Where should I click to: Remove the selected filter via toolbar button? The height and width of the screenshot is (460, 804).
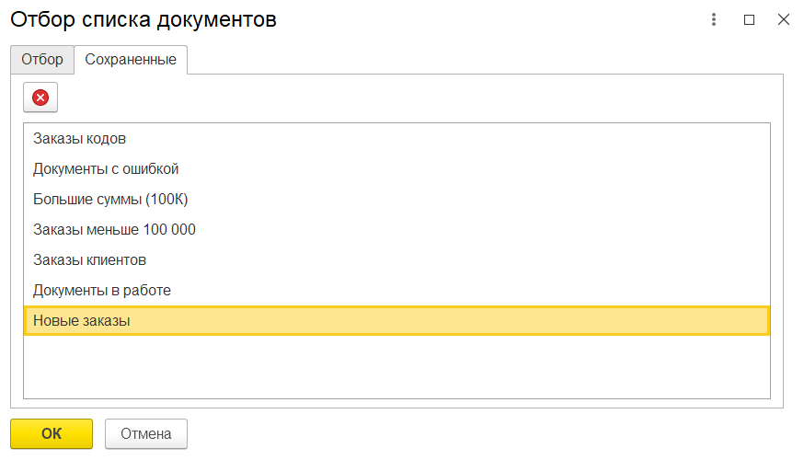(x=40, y=98)
